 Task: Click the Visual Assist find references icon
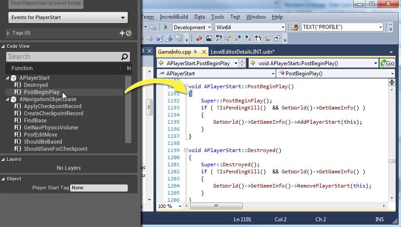[x=228, y=38]
